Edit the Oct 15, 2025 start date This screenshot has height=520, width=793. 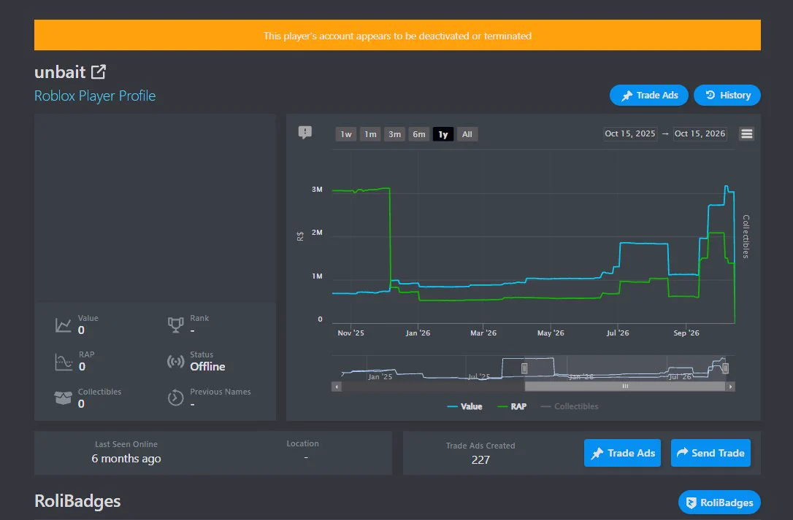(630, 134)
